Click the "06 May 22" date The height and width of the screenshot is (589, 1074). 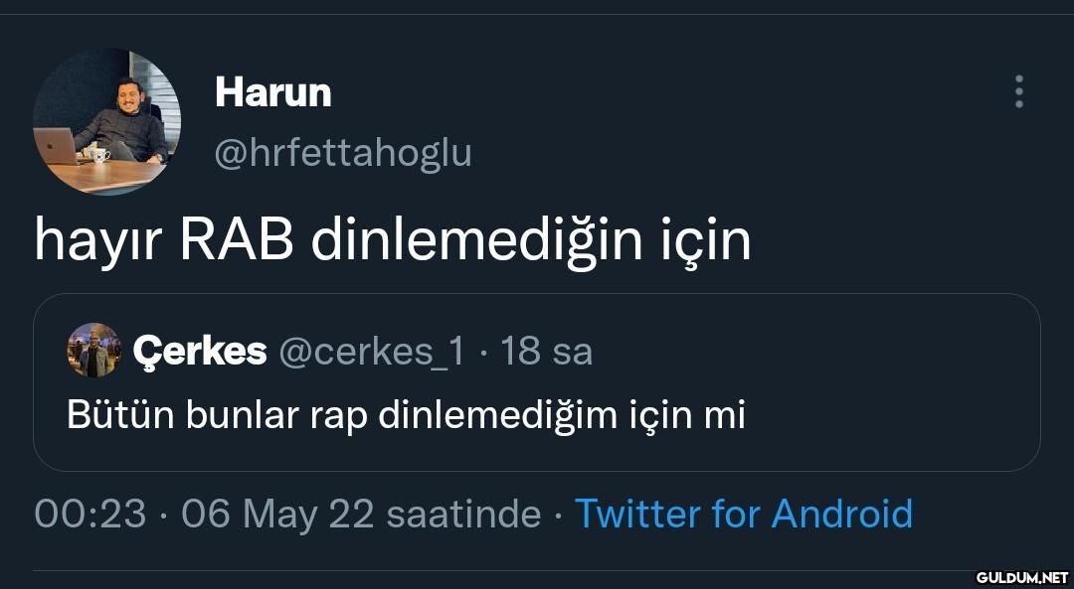[277, 514]
